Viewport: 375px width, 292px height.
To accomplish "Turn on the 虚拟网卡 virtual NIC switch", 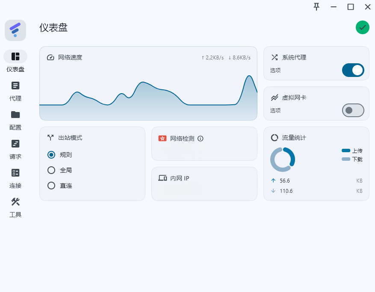I will tap(353, 110).
